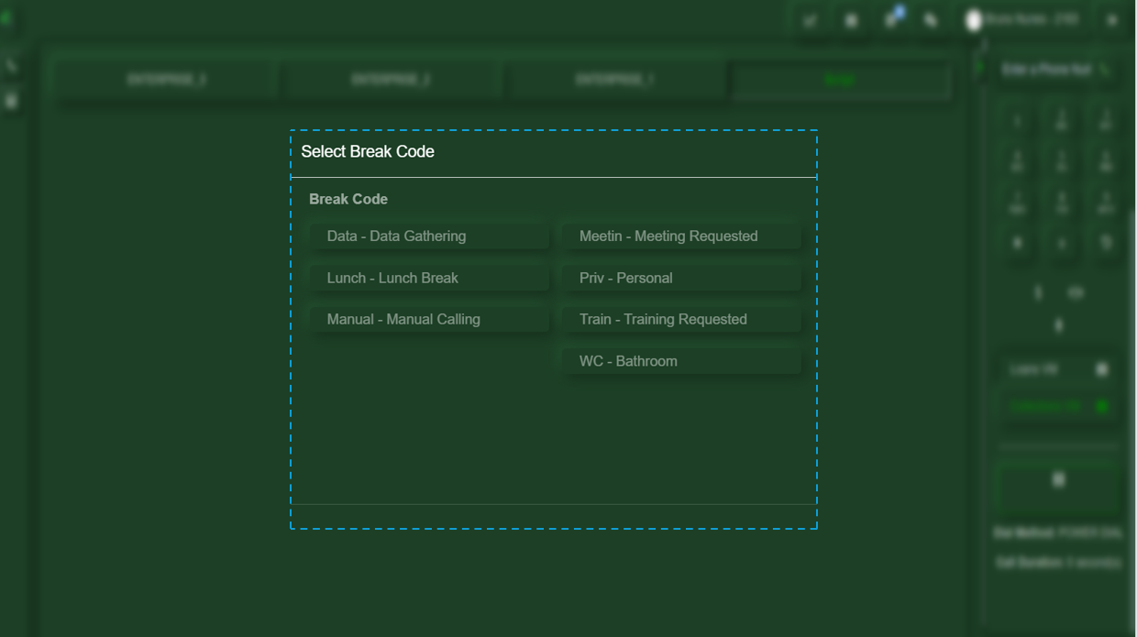
Task: Toggle the green-lit switch in dial panel
Action: pos(1101,406)
